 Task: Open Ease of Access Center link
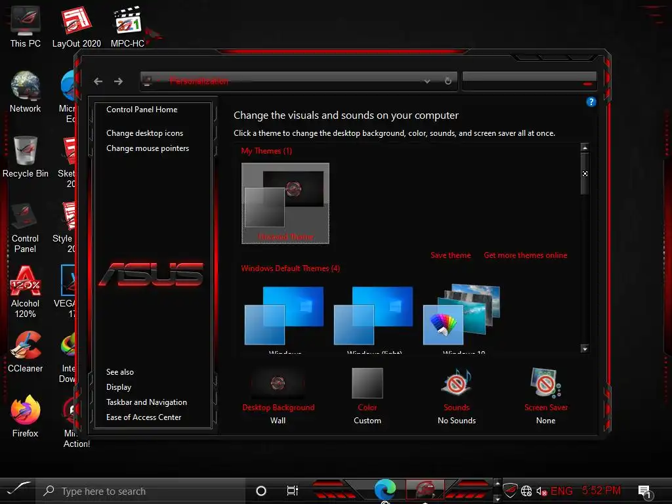tap(144, 417)
